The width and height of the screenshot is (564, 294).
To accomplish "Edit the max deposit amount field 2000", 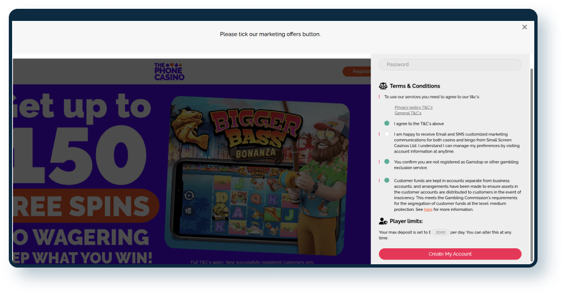I will (x=440, y=232).
